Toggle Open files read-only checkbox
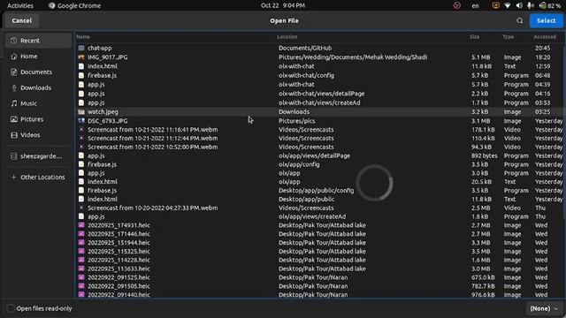This screenshot has width=566, height=318. 11,308
